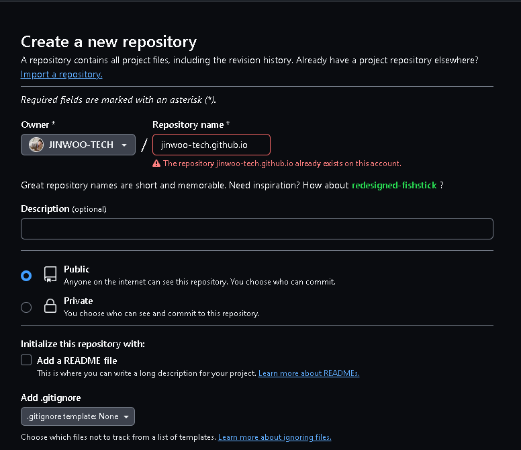
Task: Open the Import a repository link
Action: tap(62, 74)
